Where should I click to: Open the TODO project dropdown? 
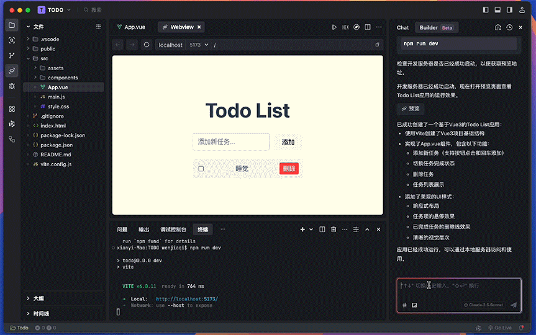pyautogui.click(x=55, y=10)
